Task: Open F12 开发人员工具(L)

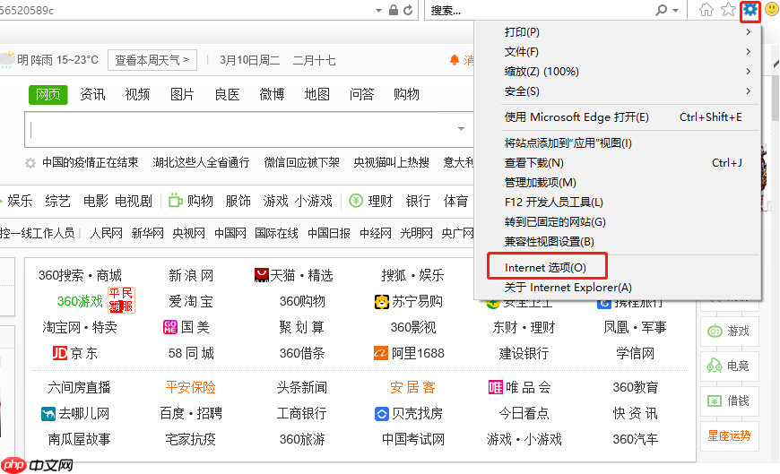Action: pyautogui.click(x=619, y=203)
